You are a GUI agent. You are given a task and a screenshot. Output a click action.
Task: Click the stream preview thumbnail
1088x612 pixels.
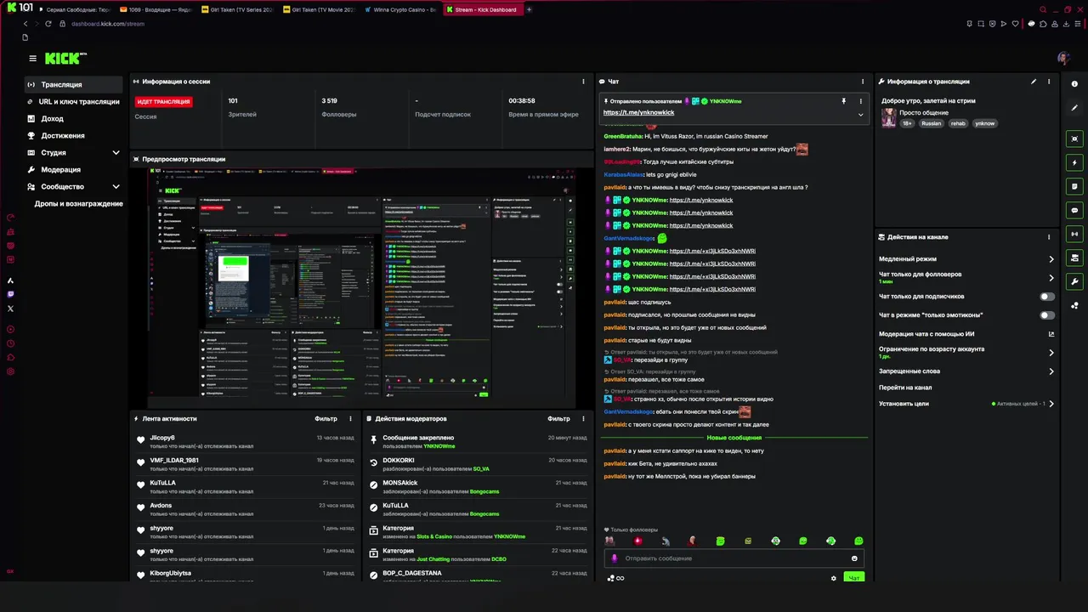click(361, 287)
